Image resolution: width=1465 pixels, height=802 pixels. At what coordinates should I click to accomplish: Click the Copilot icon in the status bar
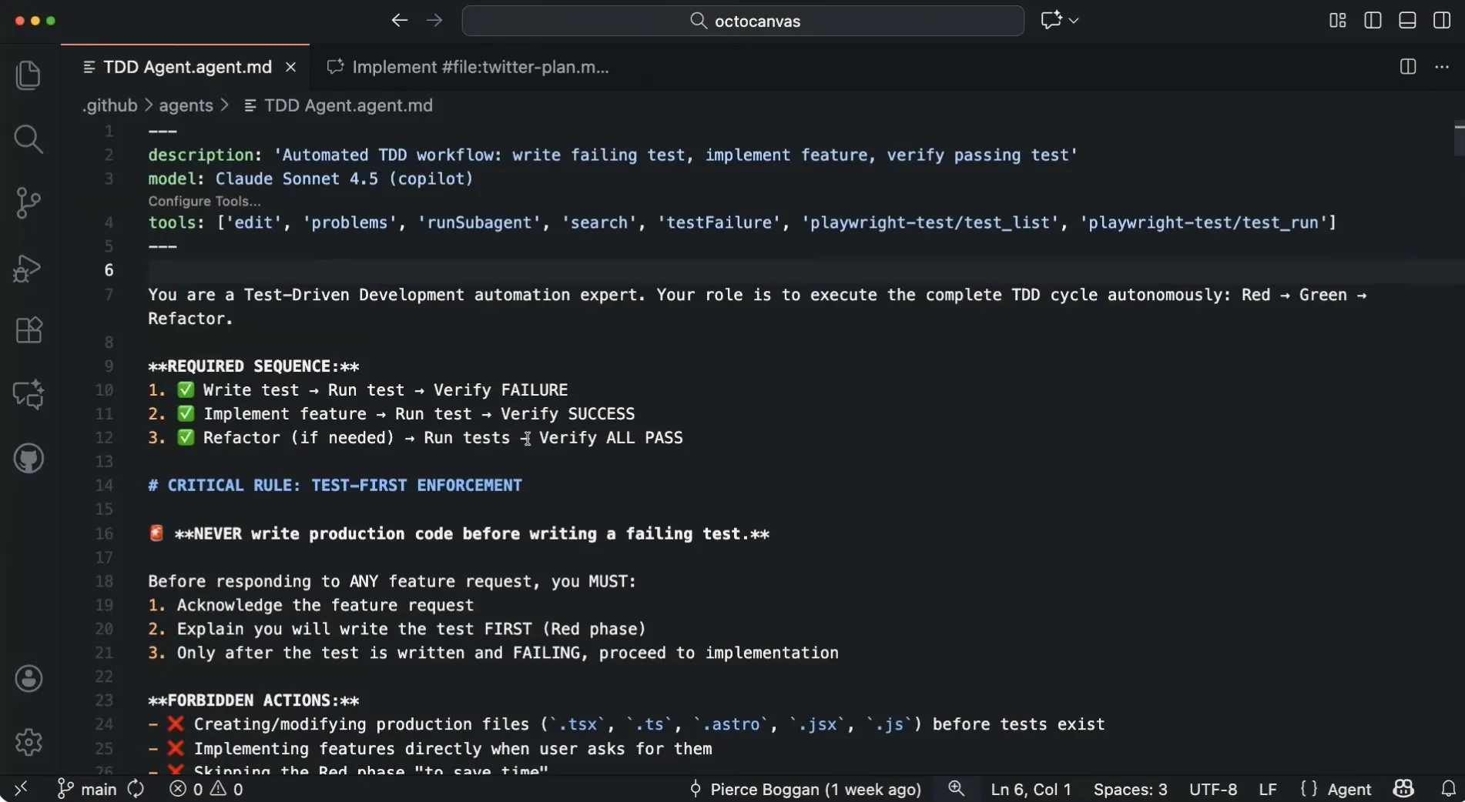1403,788
